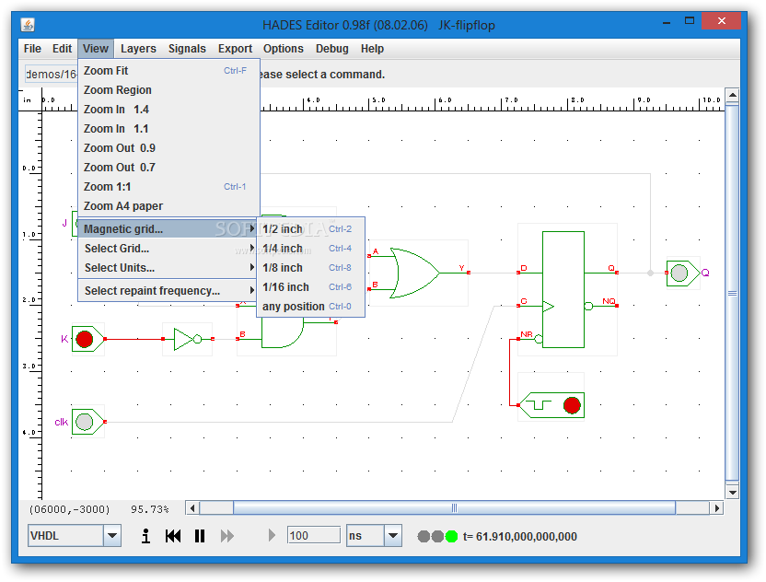Toggle the K input switch

(85, 339)
